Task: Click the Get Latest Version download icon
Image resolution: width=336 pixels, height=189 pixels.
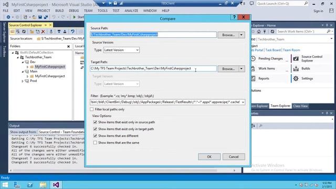Action: pyautogui.click(x=51, y=31)
